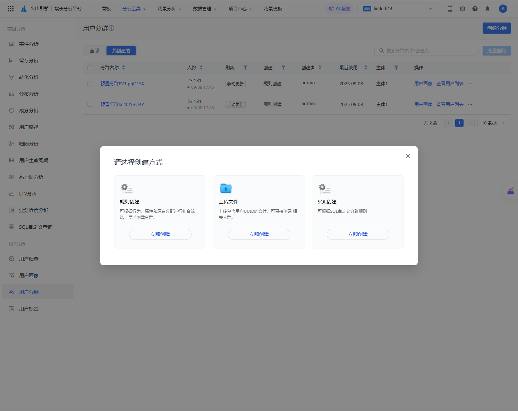
Task: Open the 10 条/页 page size dropdown
Action: 494,123
